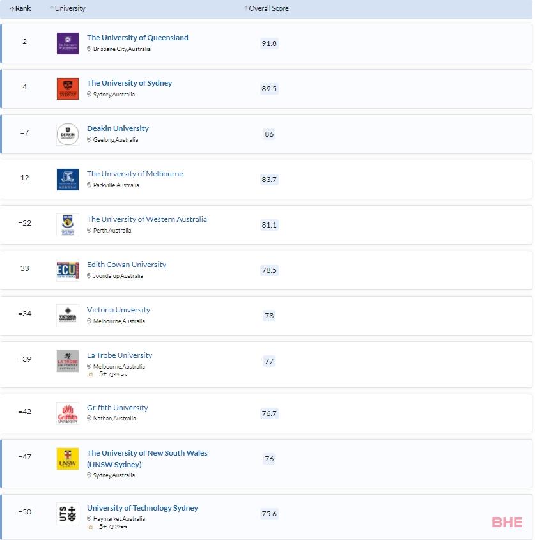Click Haymarket,Australia location text
Screen dimensions: 535x540
pos(119,519)
